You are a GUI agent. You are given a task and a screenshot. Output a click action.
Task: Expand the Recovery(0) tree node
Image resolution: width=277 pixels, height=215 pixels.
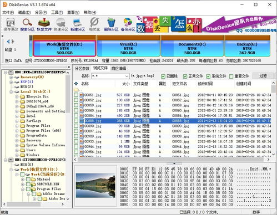[11, 77]
